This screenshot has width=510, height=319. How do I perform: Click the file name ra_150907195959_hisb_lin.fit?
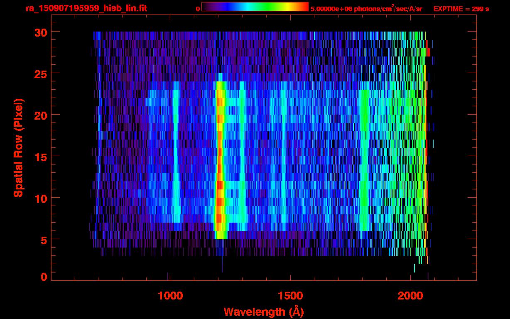pyautogui.click(x=86, y=8)
